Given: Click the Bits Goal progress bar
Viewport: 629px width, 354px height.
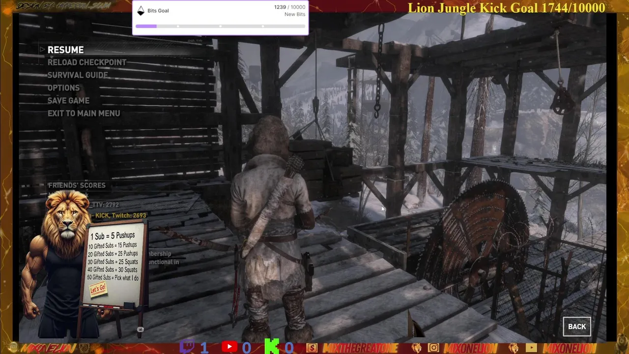Looking at the screenshot, I should [220, 26].
